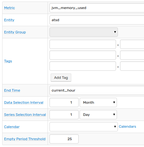The width and height of the screenshot is (144, 147).
Task: Click the Metric input with jvm_memory_used
Action: pos(97,8)
